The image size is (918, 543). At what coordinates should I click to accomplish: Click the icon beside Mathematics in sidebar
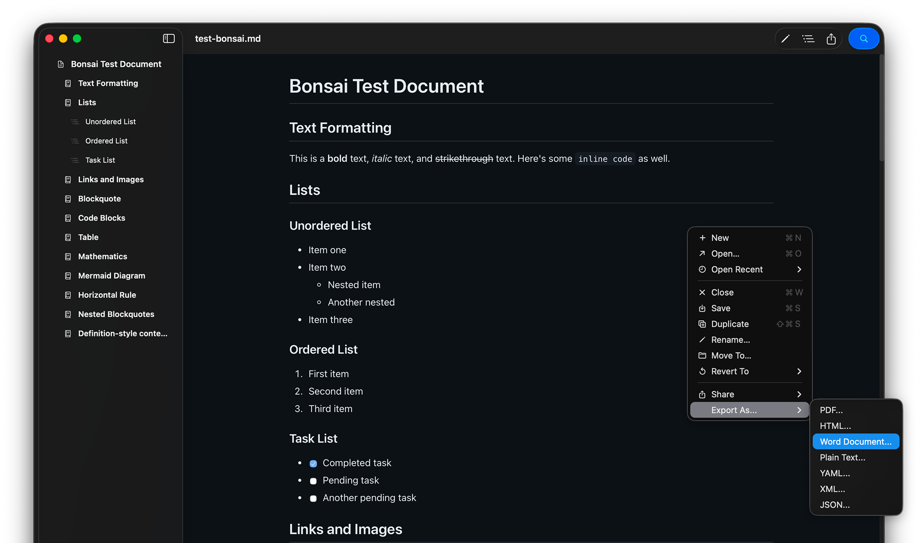[68, 257]
